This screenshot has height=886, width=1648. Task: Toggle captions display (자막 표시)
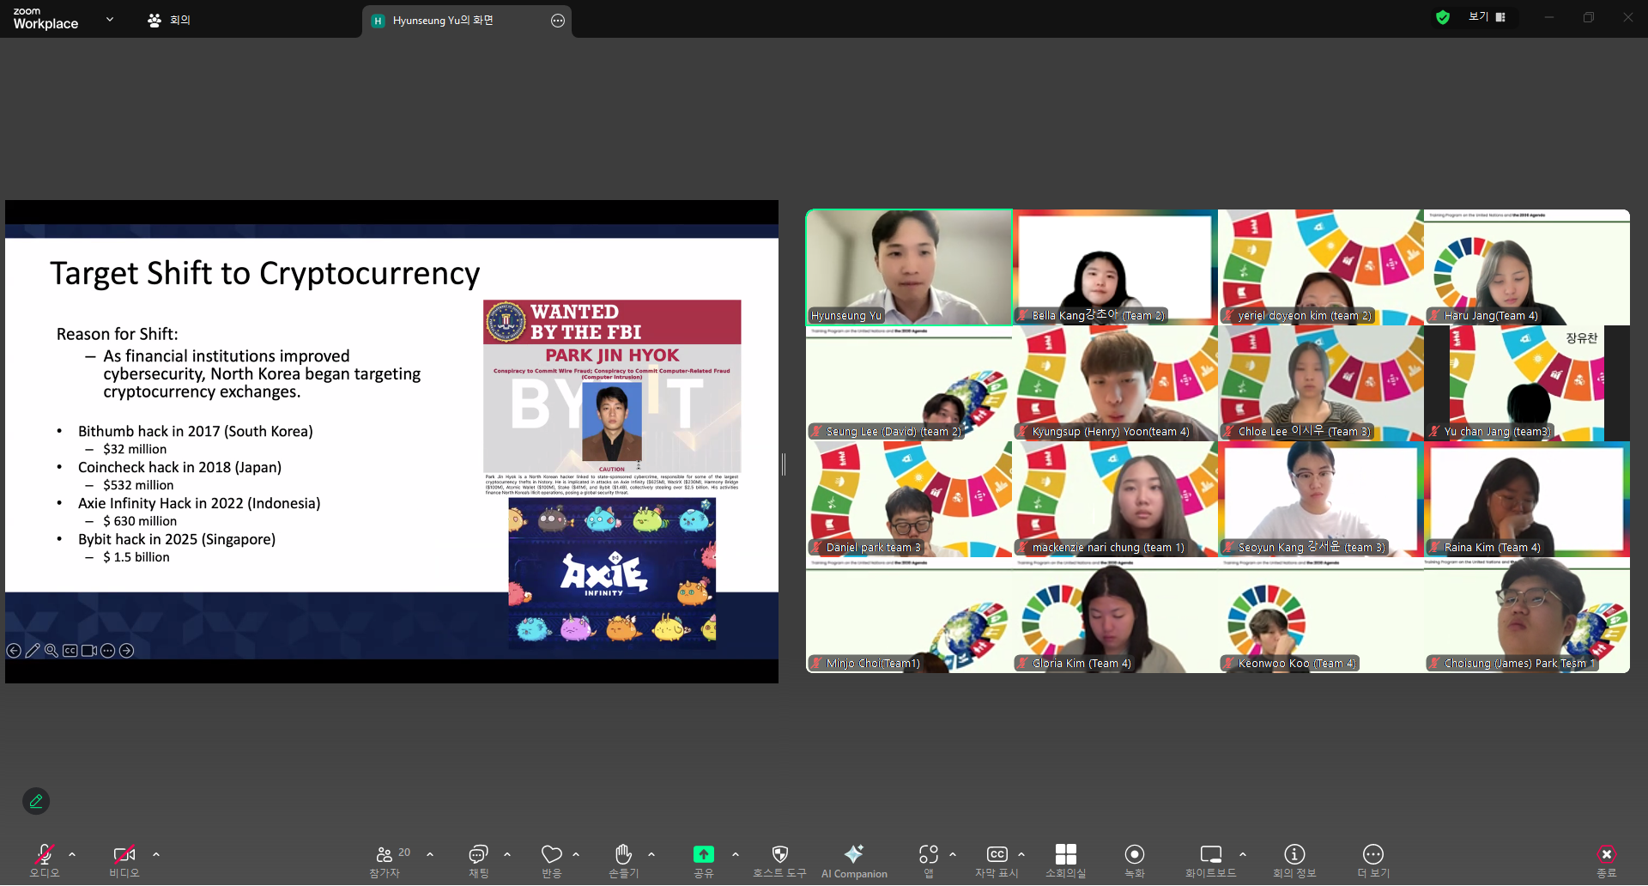997,861
